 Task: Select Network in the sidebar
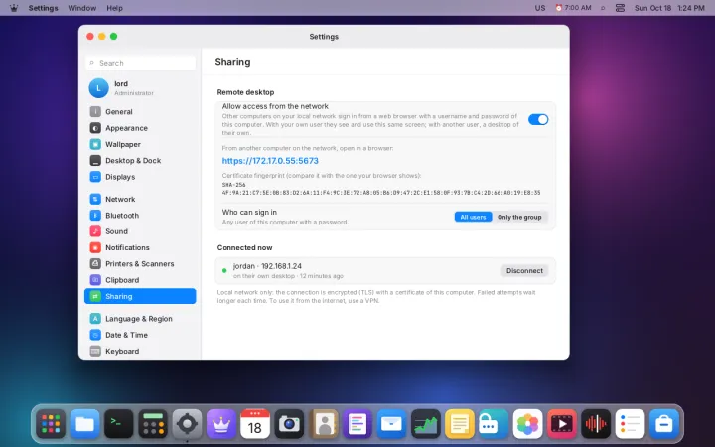[140, 199]
